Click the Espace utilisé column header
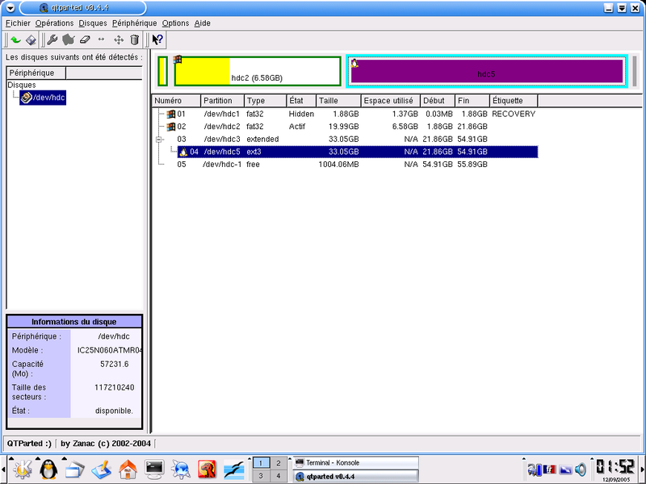Image resolution: width=646 pixels, height=484 pixels. pos(391,101)
